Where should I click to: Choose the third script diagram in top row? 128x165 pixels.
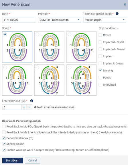pos(70,34)
